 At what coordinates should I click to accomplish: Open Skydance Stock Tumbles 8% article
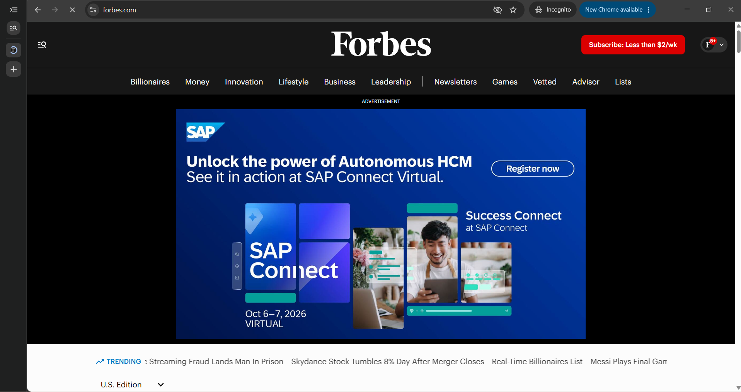(387, 362)
